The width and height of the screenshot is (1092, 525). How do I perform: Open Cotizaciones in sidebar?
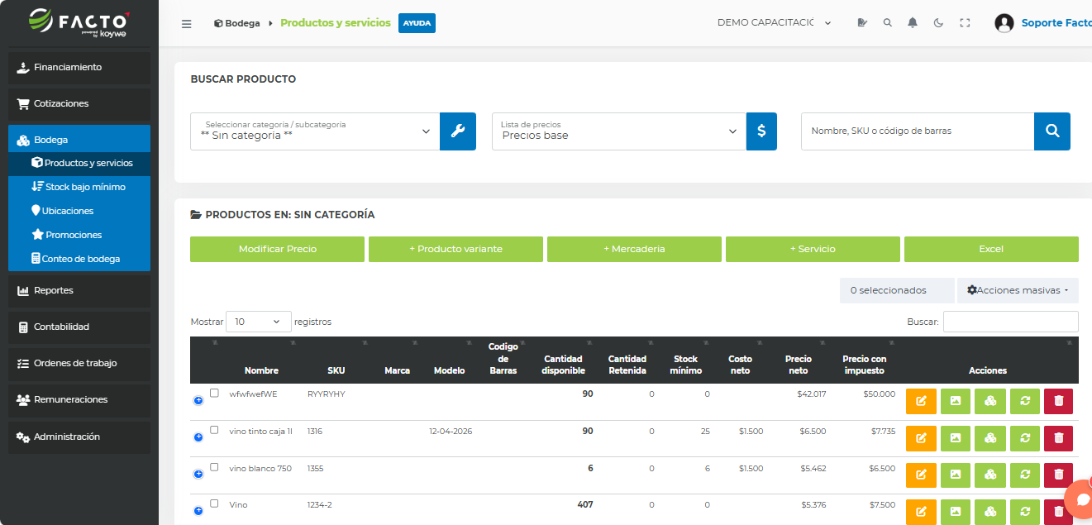[79, 104]
